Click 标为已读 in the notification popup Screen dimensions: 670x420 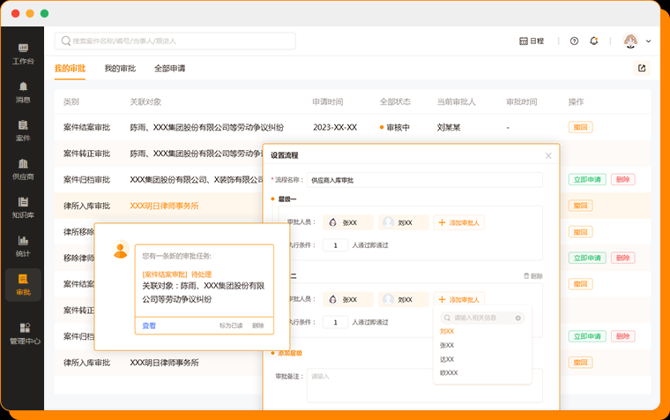pos(229,326)
